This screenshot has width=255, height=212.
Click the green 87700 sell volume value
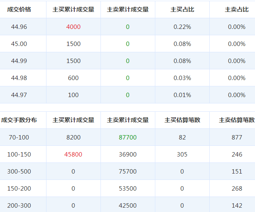(x=127, y=138)
